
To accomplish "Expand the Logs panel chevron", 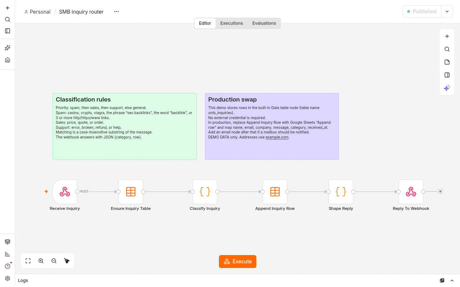I will point(452,281).
